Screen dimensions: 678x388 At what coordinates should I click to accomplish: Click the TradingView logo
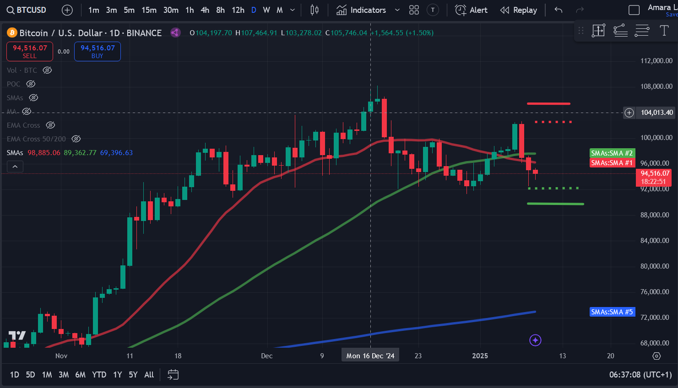point(17,336)
